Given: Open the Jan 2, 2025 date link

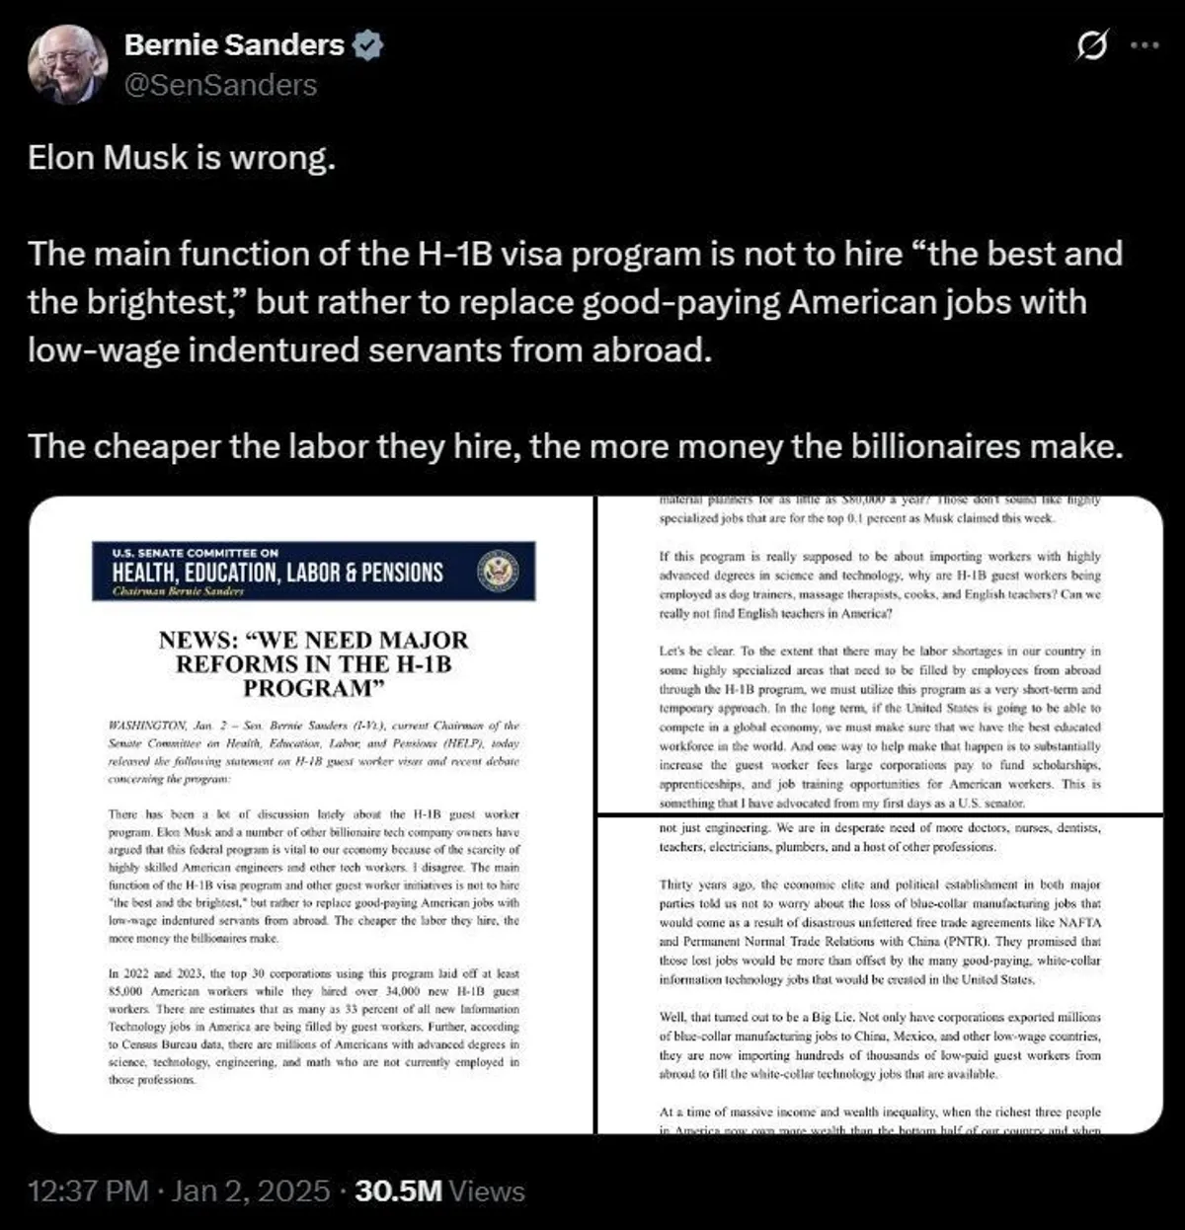Looking at the screenshot, I should (251, 1191).
